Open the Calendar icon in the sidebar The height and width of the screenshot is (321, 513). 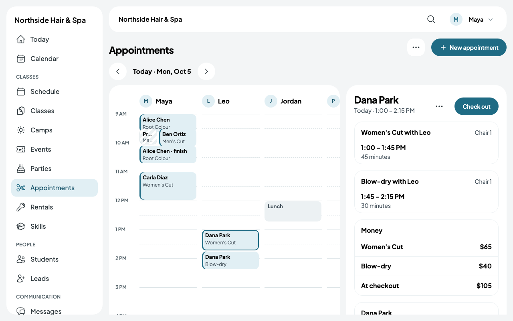pyautogui.click(x=21, y=59)
